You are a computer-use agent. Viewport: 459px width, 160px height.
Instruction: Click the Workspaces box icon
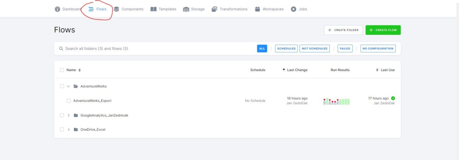click(x=257, y=9)
